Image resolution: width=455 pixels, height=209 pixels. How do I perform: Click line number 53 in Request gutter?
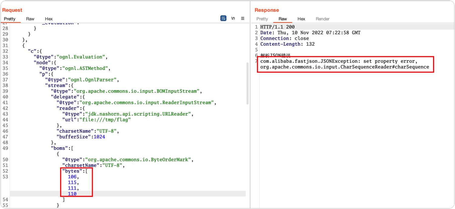coord(5,177)
